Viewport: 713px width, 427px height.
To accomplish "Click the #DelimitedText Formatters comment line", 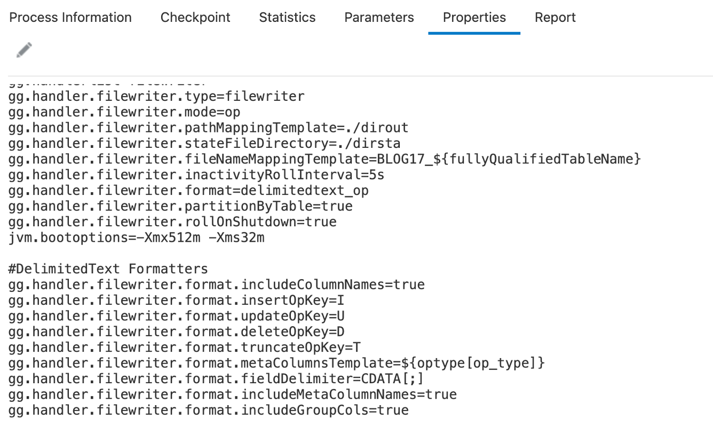I will 108,269.
